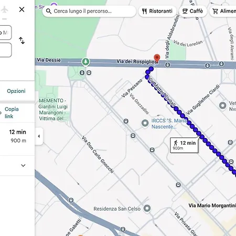Click the MEMENTO Giardini Luigi Marangoni label
Image resolution: width=236 pixels, height=236 pixels.
pos(53,110)
